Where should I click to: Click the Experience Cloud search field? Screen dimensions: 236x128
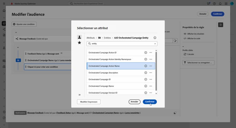[87, 3]
